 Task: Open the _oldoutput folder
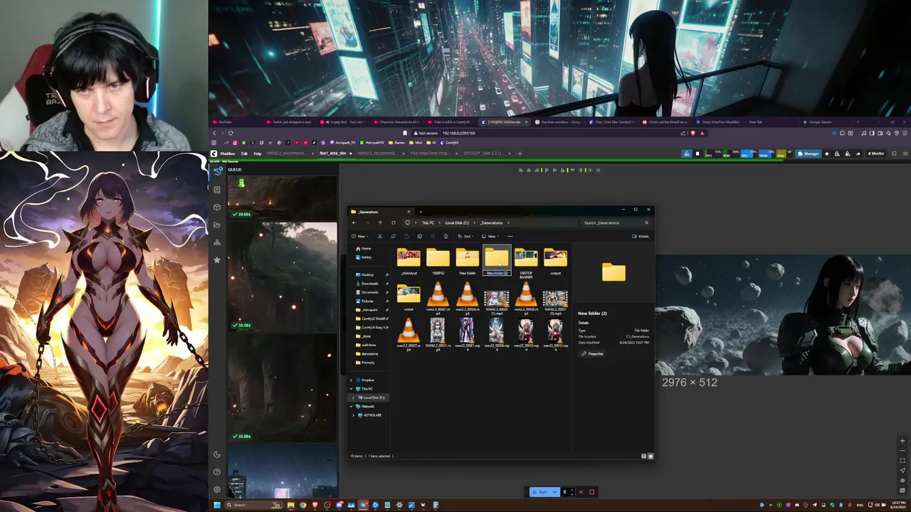[x=409, y=261]
